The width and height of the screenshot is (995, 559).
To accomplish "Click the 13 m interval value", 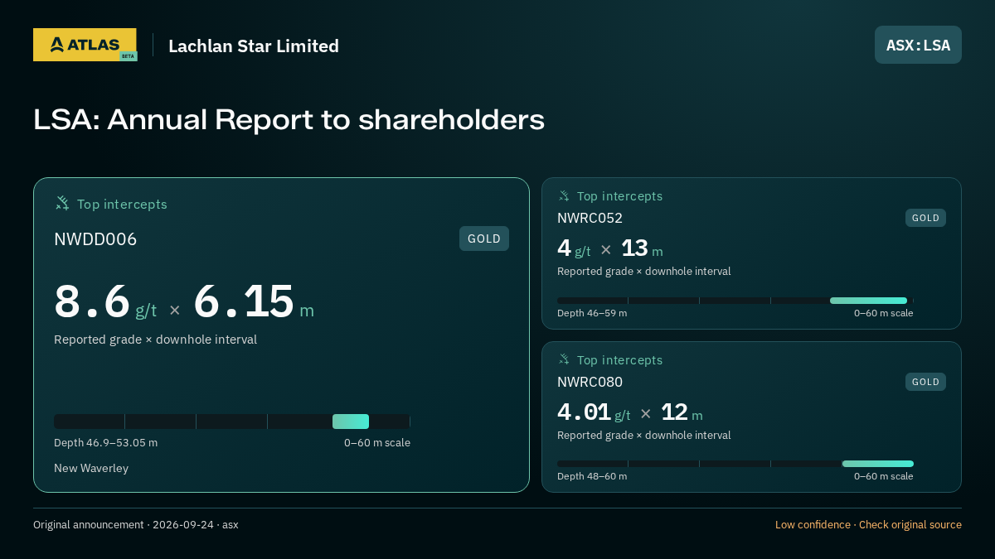I will coord(642,248).
